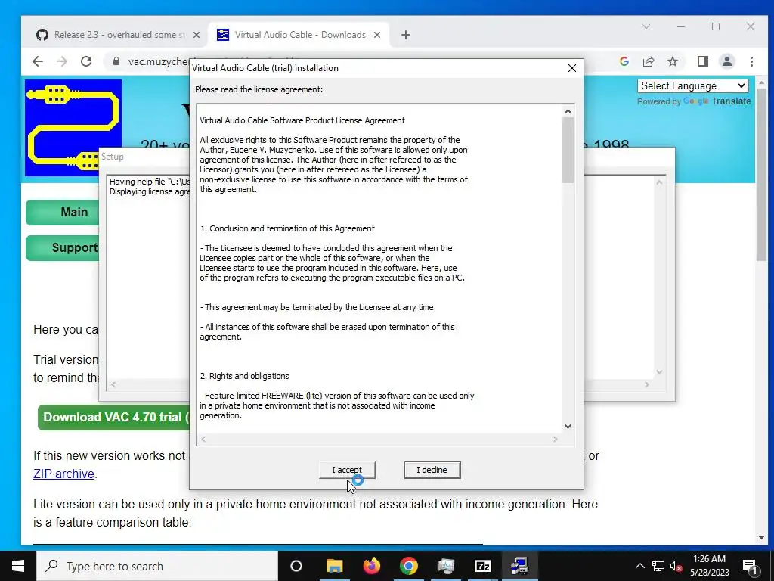Click the license text scroll down arrow
774x581 pixels.
pos(568,427)
